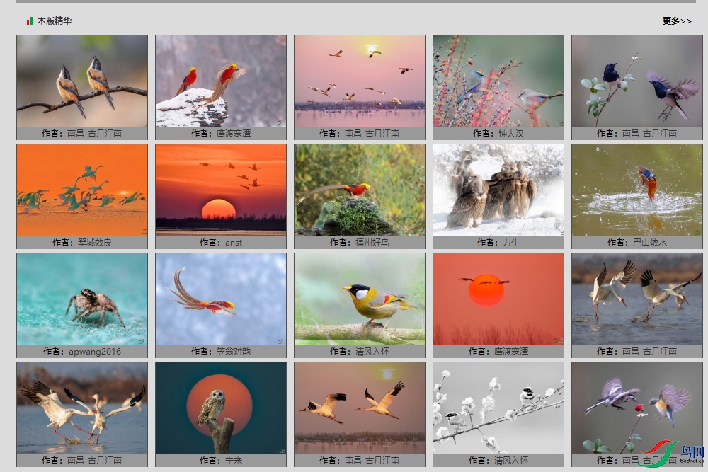Viewport: 708px width, 472px height.
Task: View the black-and-white blossom birds photo
Action: click(x=498, y=408)
